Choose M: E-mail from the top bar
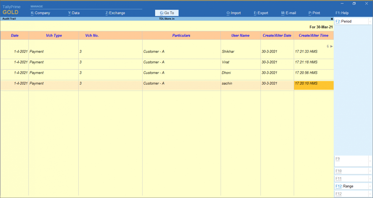This screenshot has height=198, width=373. tap(288, 13)
